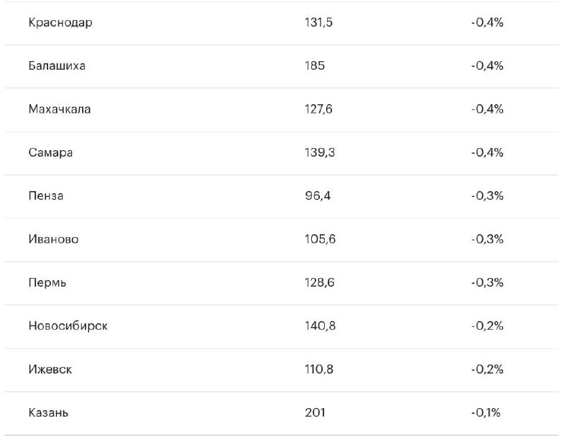Viewport: 575px width, 436px height.
Task: Click the Балашиха row label
Action: tap(57, 66)
